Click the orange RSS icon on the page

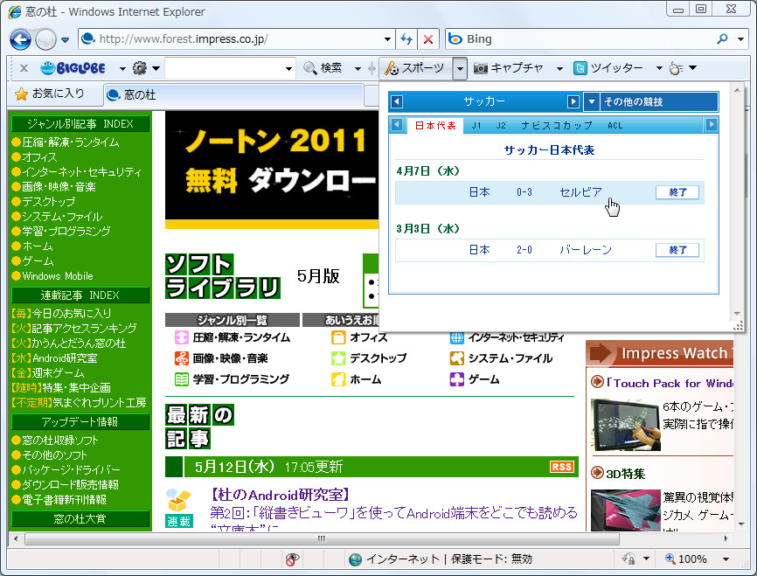(x=563, y=468)
